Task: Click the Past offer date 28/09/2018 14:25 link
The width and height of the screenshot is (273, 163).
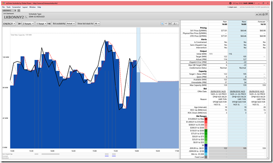Action: point(218,91)
